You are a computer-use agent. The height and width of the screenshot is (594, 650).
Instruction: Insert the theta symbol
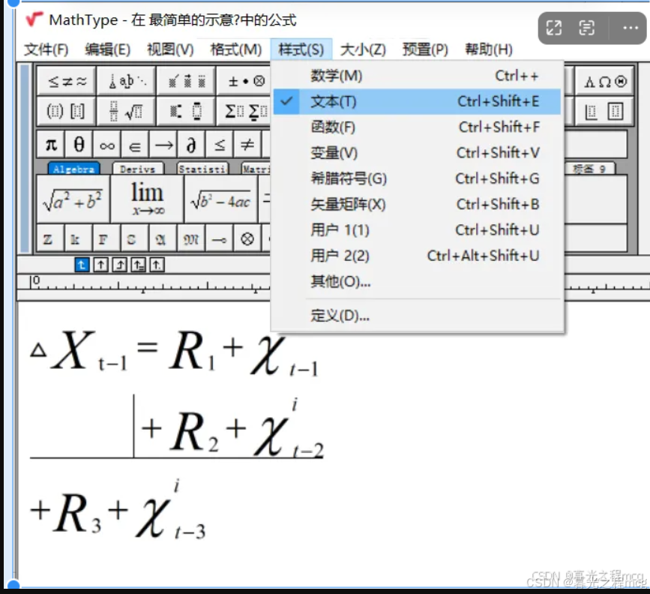pos(79,144)
